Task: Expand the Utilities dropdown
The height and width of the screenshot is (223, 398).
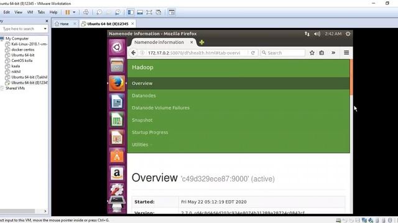Action: coord(142,144)
